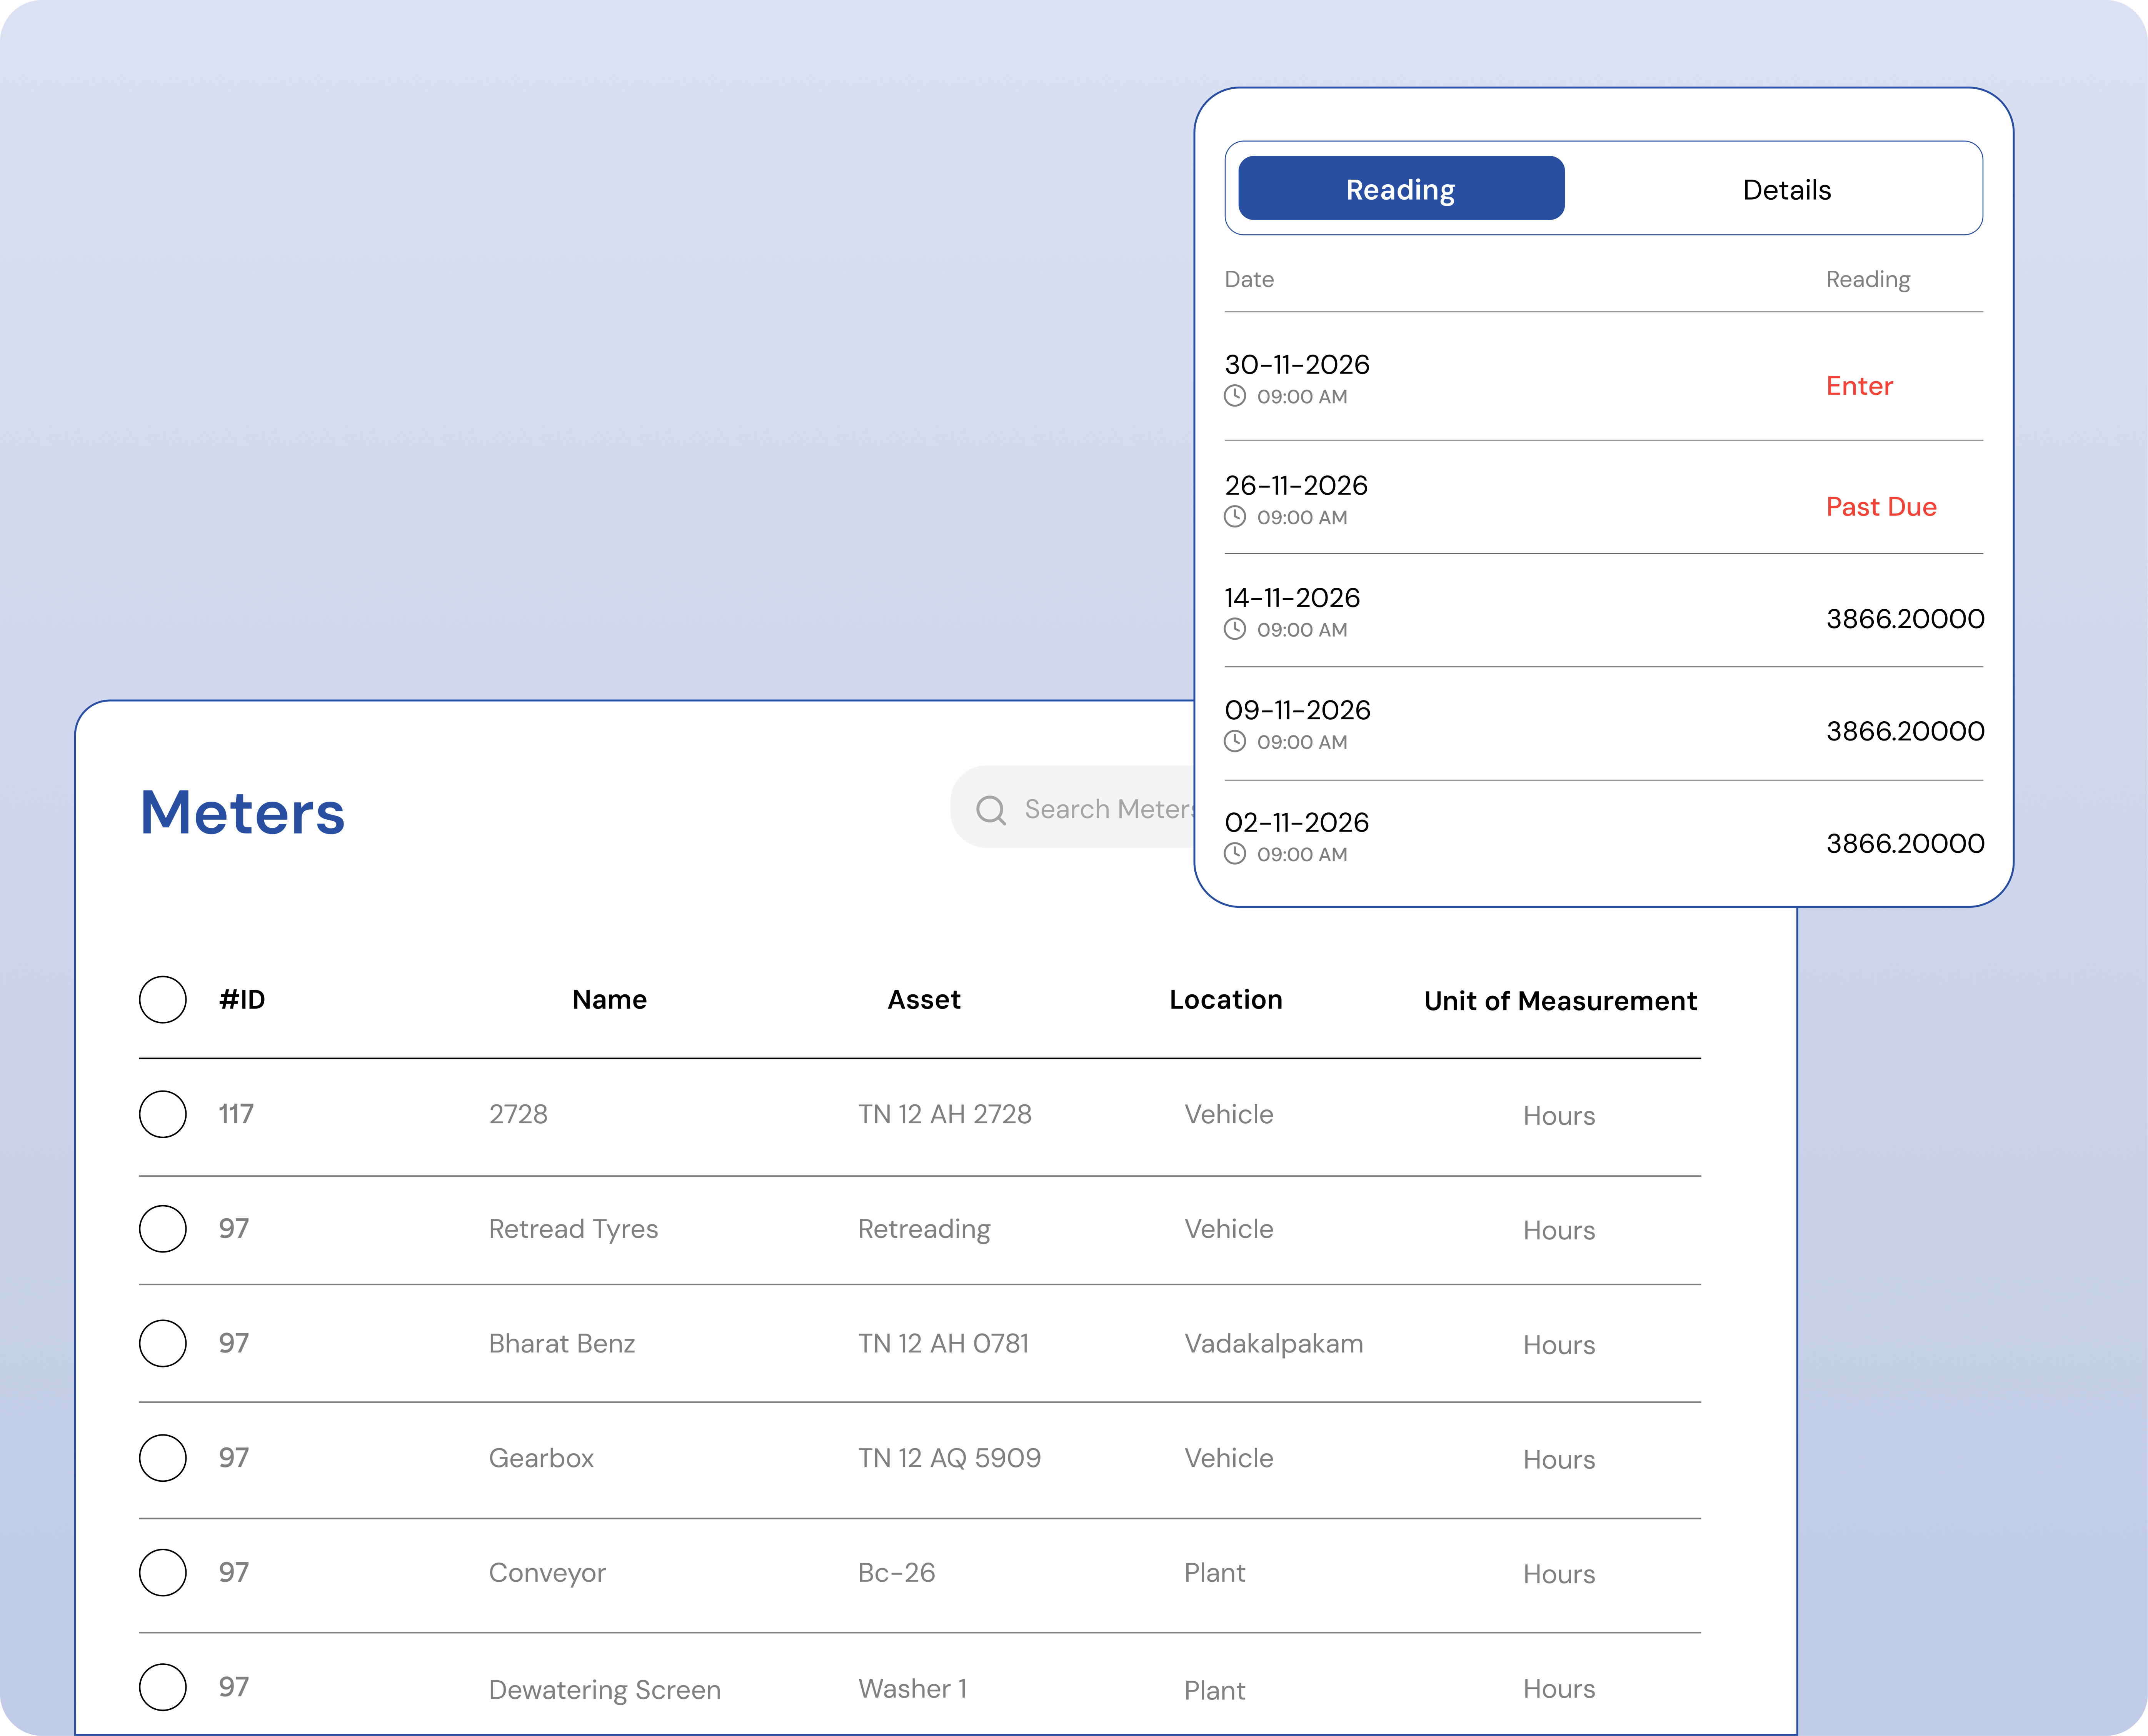Viewport: 2148px width, 1736px height.
Task: Click clock icon beside 02-11-2026 reading
Action: (x=1235, y=854)
